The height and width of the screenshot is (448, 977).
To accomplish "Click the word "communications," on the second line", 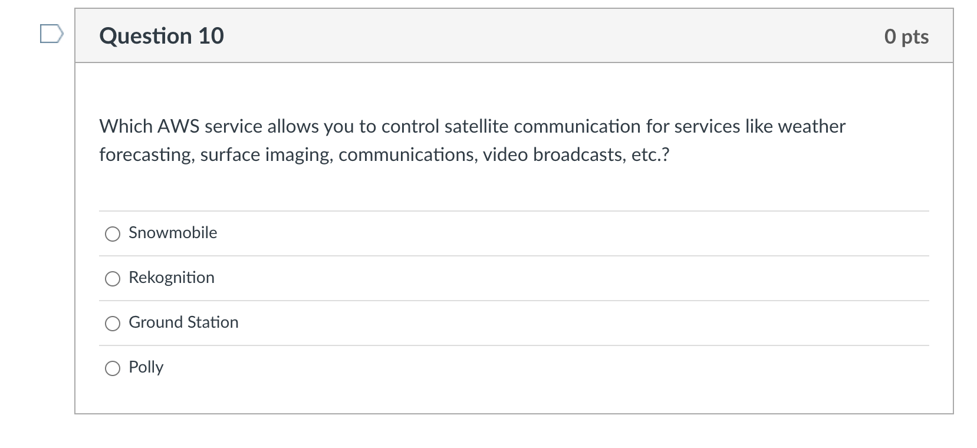I will [x=408, y=154].
